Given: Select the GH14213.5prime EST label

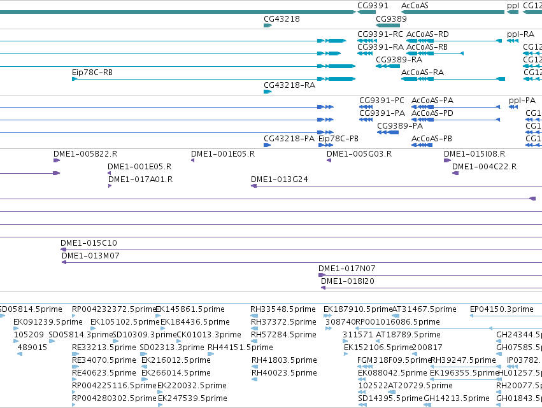Looking at the screenshot, I should (x=457, y=398).
